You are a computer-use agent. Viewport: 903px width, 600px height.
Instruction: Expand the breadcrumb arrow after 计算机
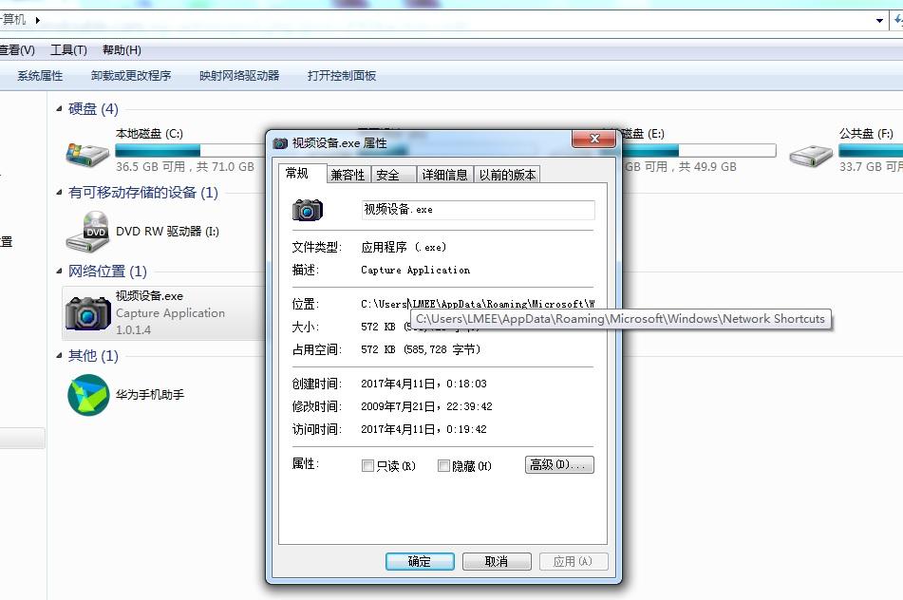click(x=37, y=20)
